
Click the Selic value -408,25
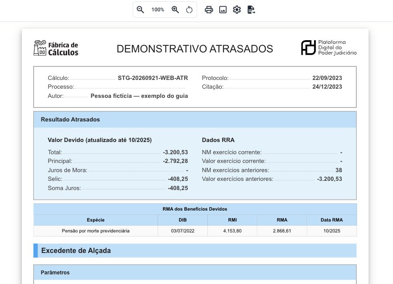pyautogui.click(x=178, y=179)
